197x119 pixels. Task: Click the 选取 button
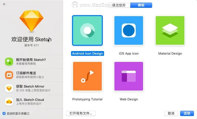coord(187,113)
